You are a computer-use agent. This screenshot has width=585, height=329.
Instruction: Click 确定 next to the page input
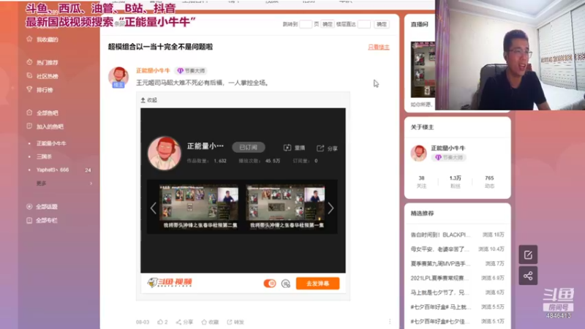coord(327,24)
